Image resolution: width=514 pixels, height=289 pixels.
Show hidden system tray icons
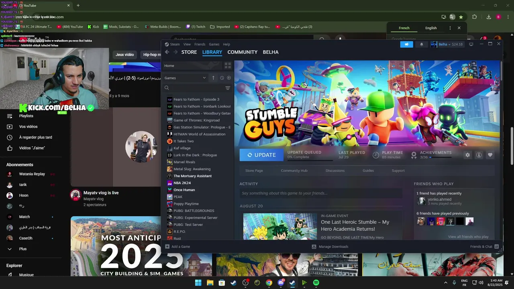[445, 283]
